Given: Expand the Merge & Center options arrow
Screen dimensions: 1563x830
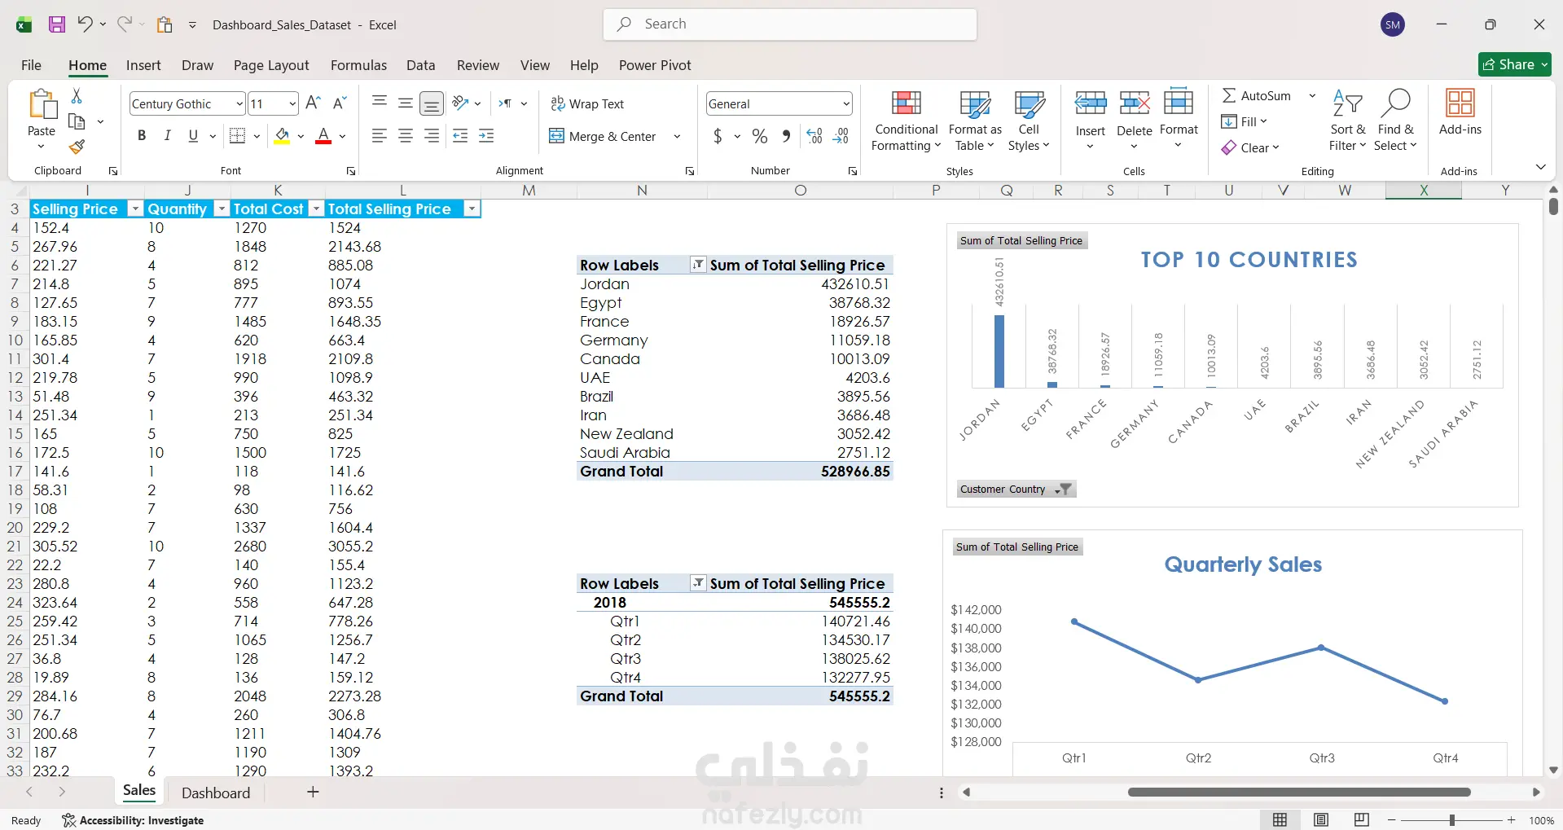Looking at the screenshot, I should [x=677, y=136].
